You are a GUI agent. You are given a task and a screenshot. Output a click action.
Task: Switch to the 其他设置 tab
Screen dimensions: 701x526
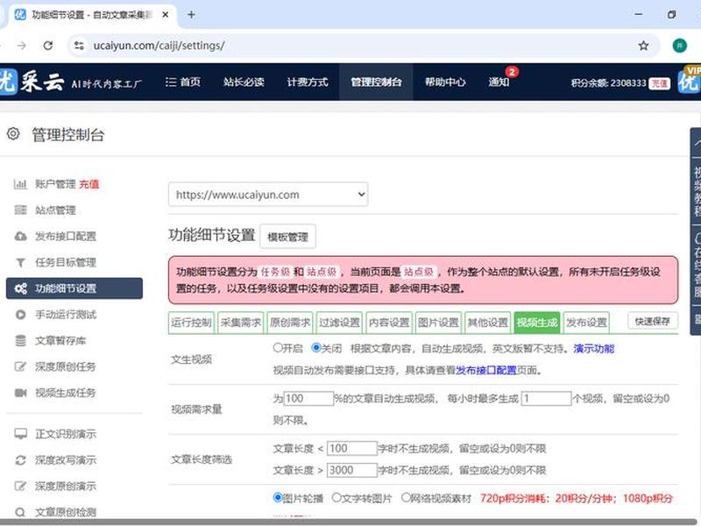tap(488, 323)
